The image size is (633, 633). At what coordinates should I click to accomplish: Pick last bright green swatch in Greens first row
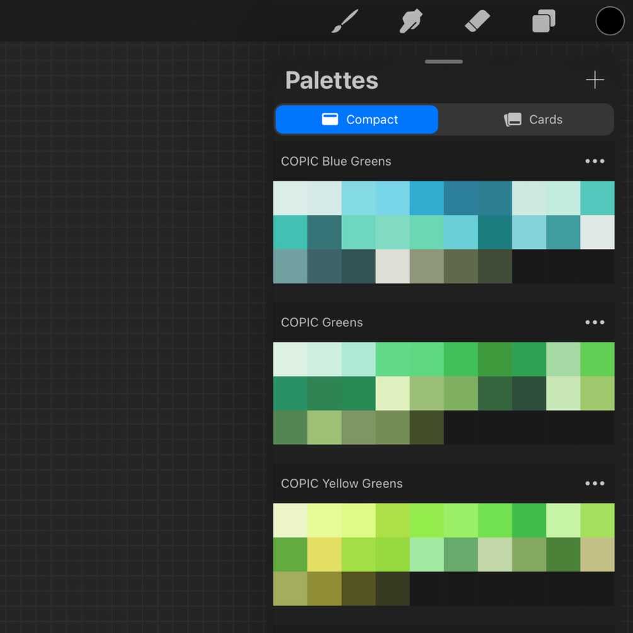tap(598, 359)
